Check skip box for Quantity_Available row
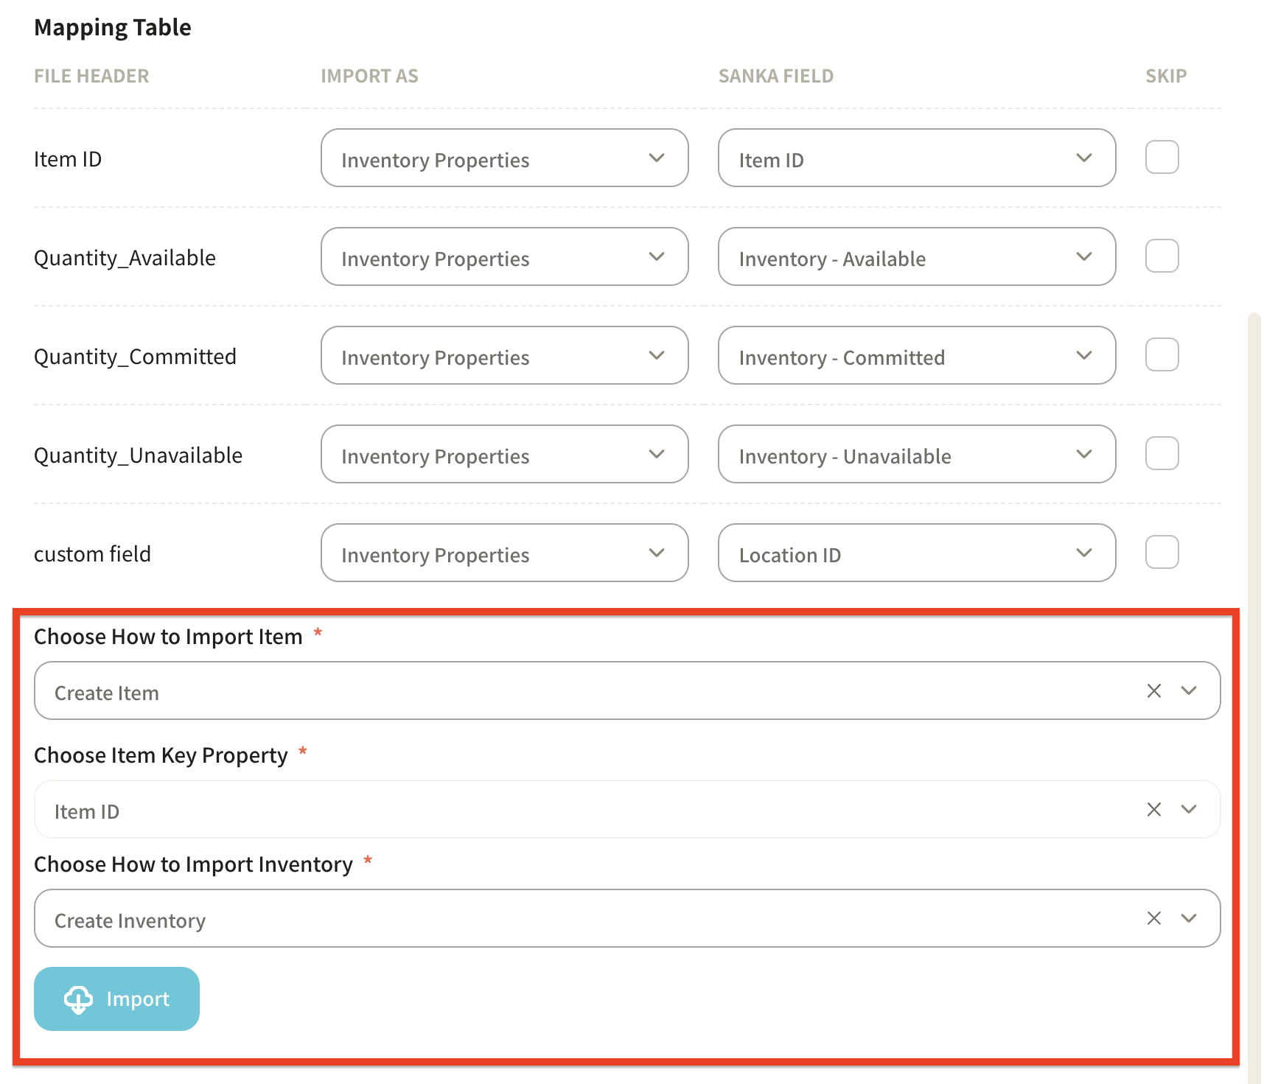Viewport: 1264px width, 1084px height. pyautogui.click(x=1162, y=256)
